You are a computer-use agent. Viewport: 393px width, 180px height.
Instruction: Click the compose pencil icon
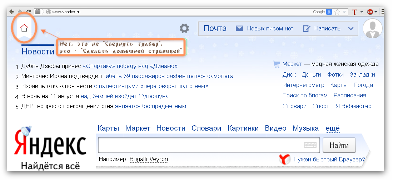(307, 28)
